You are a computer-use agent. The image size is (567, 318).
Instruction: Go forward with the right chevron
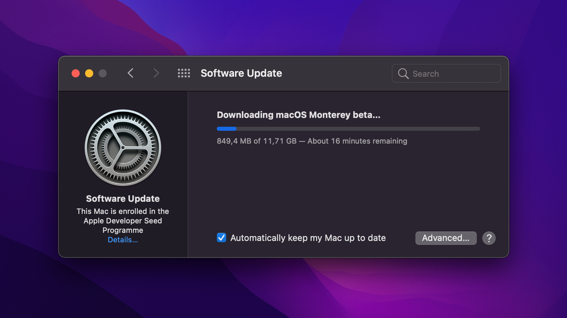tap(156, 73)
